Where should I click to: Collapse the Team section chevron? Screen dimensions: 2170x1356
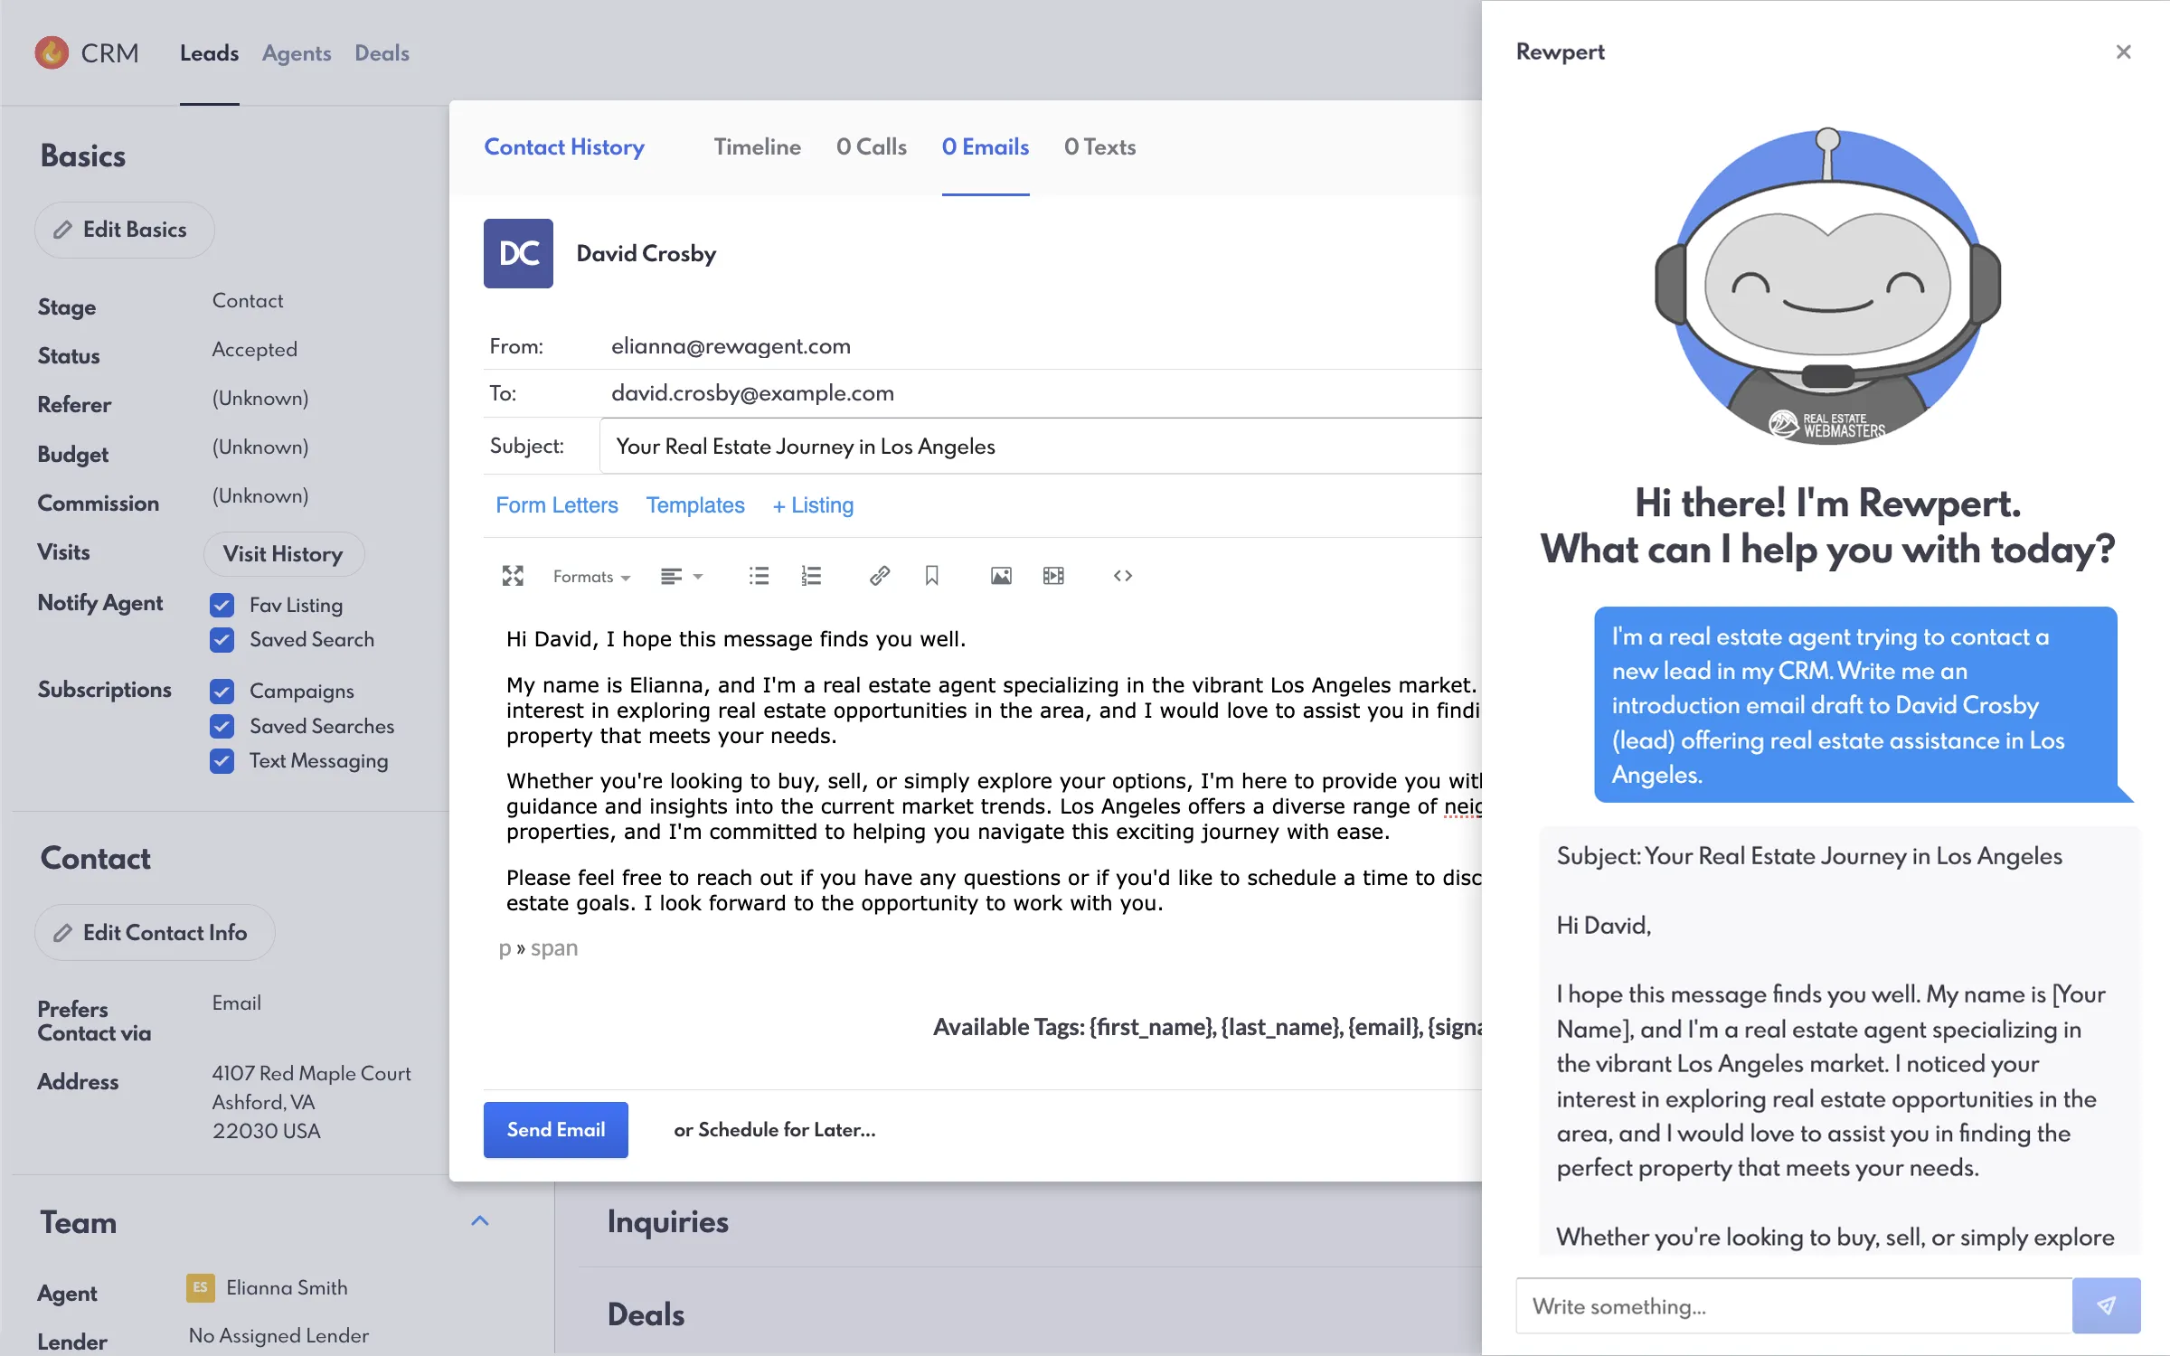coord(480,1221)
